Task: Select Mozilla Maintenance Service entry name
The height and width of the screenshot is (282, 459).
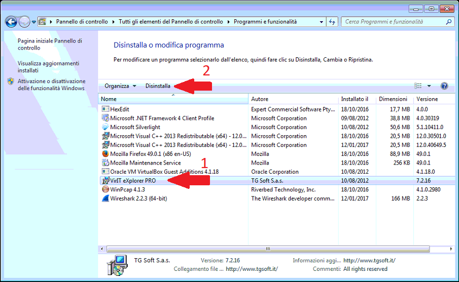Action: [146, 163]
